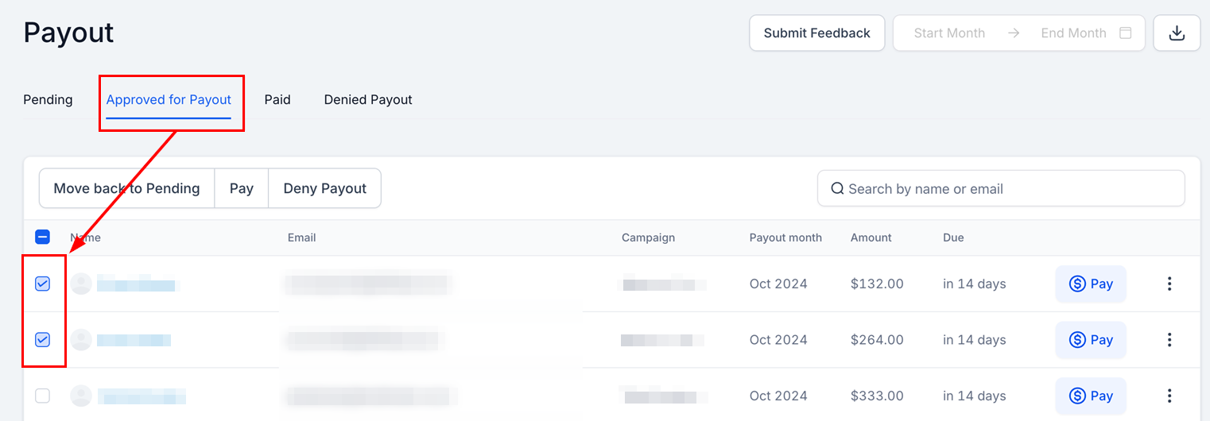Open the calendar icon in date range
1210x421 pixels.
pyautogui.click(x=1125, y=33)
